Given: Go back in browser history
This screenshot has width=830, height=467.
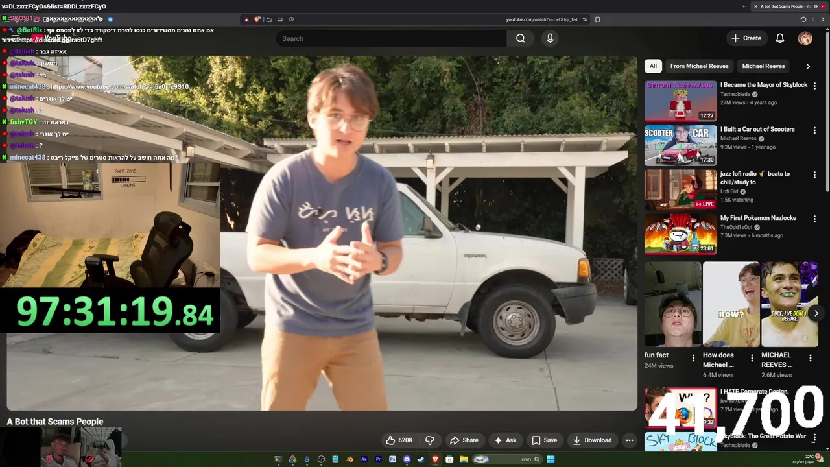Looking at the screenshot, I should [x=823, y=19].
